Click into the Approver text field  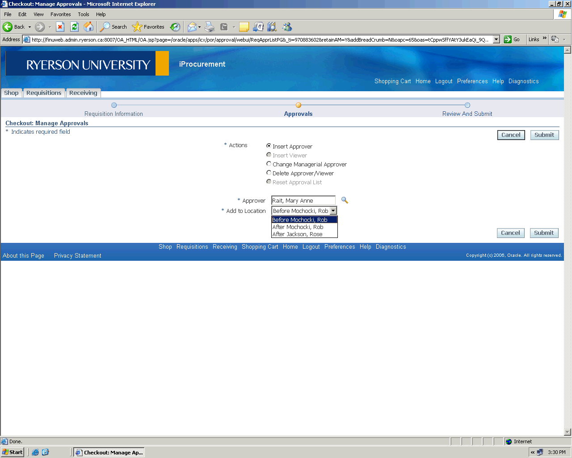[303, 201]
